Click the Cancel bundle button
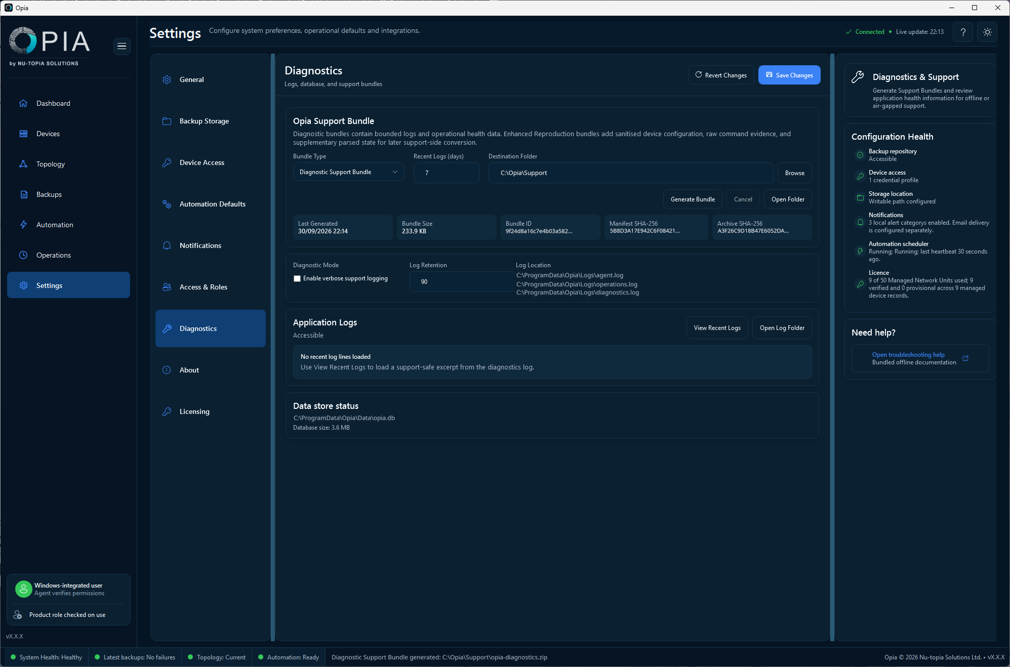The image size is (1010, 667). click(743, 199)
